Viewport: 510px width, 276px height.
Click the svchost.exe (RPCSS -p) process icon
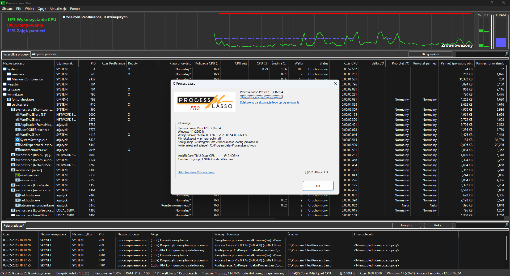[x=13, y=155]
